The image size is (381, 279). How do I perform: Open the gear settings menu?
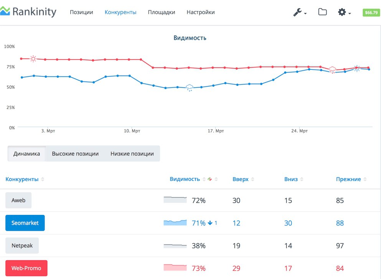click(342, 12)
